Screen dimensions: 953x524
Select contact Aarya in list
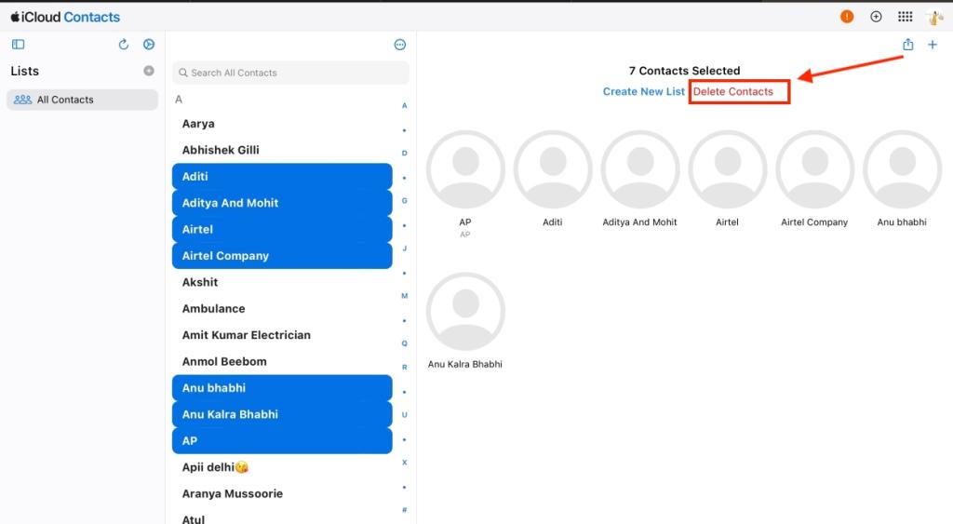(282, 124)
